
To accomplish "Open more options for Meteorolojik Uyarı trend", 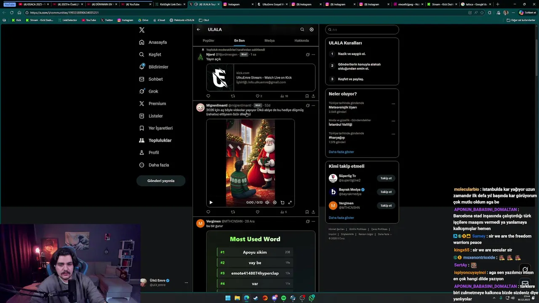I will tap(393, 104).
